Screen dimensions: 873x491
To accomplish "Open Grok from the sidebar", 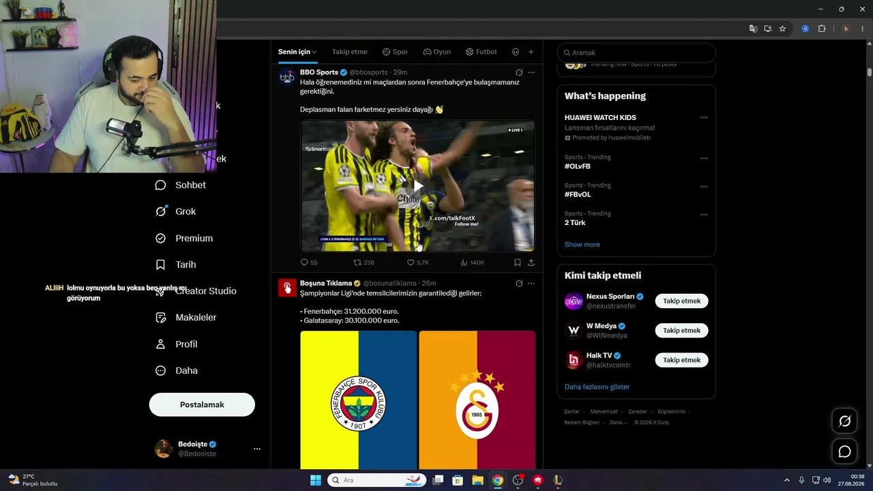I will (x=176, y=211).
